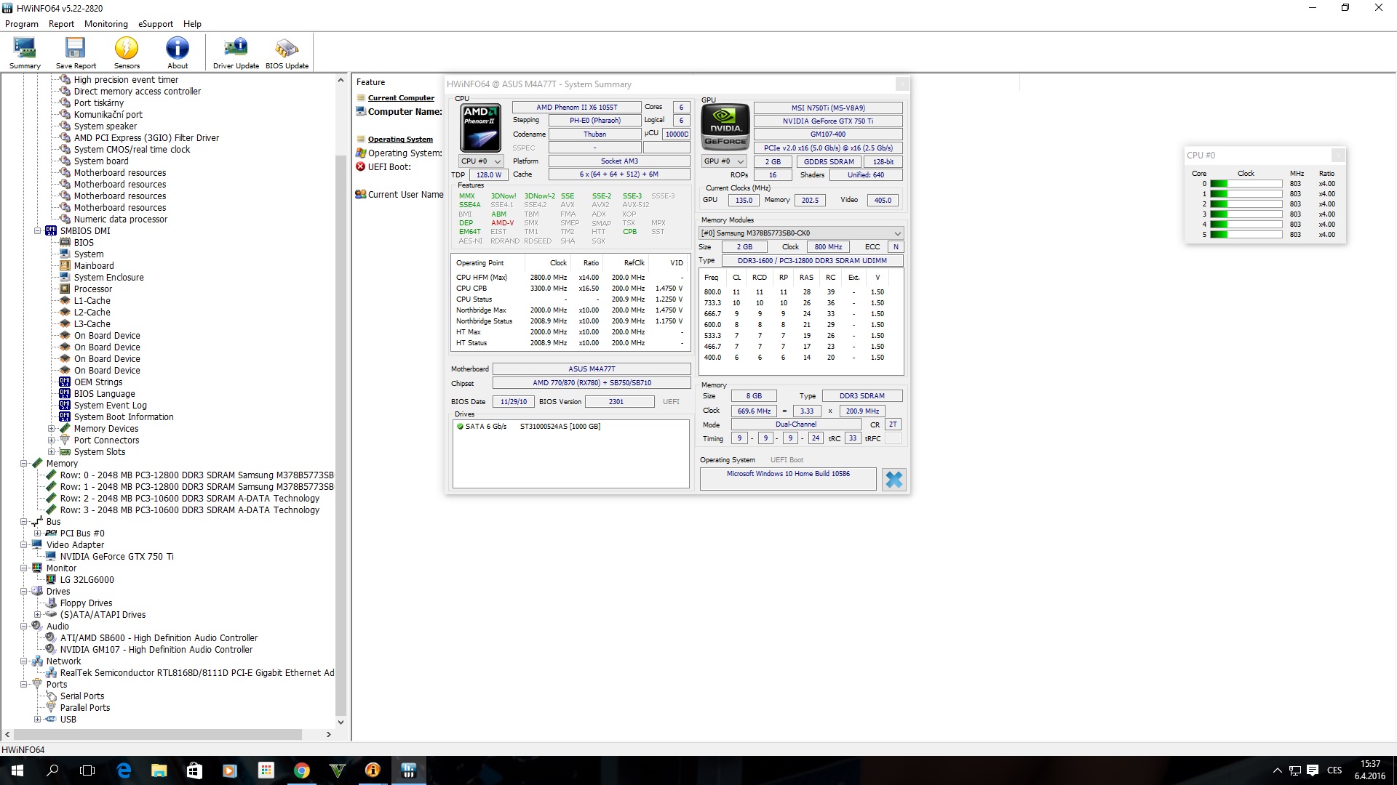
Task: Click the CES language indicator
Action: coord(1334,770)
